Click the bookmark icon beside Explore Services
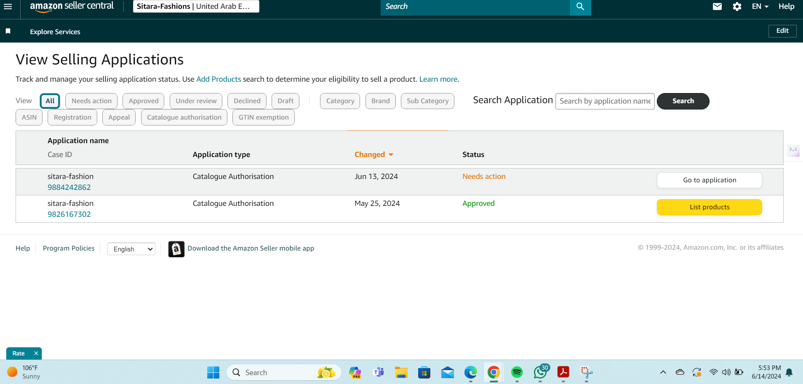Screen dimensions: 803x384 (x=8, y=31)
